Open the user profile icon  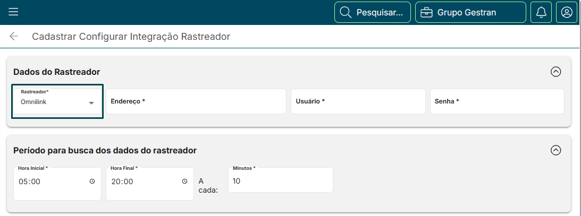click(567, 12)
